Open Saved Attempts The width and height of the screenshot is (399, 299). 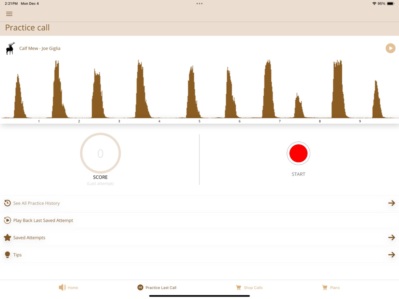199,238
